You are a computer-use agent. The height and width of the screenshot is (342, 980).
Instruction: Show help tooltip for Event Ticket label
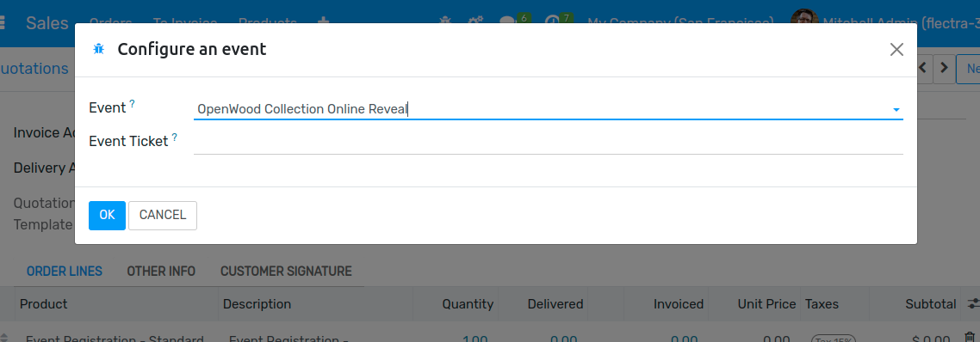point(174,137)
